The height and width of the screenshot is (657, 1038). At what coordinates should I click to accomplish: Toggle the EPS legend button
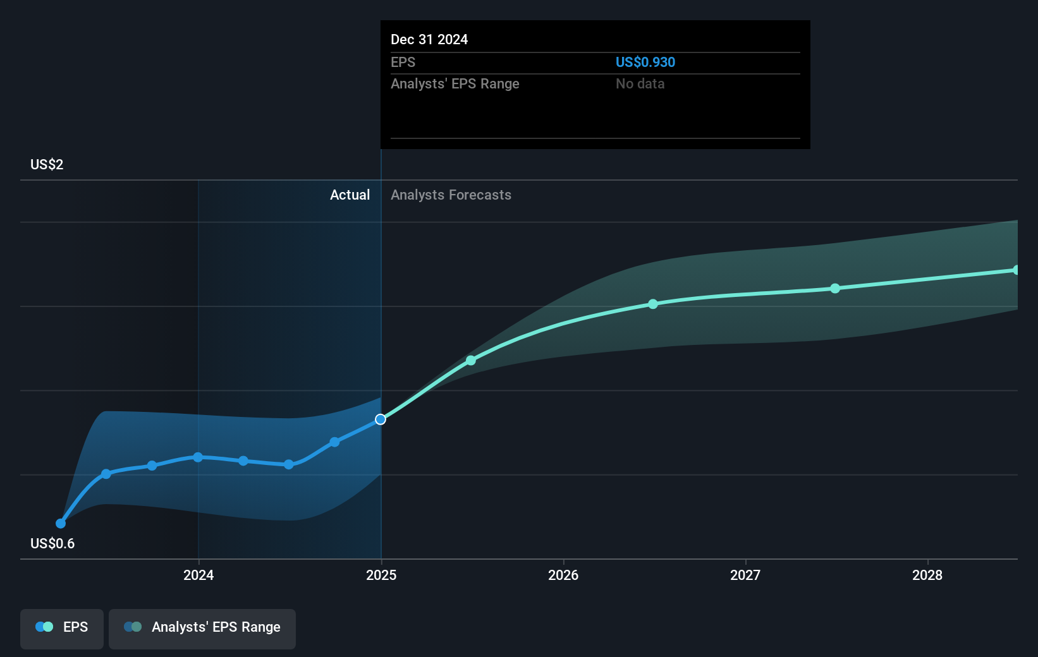(62, 629)
